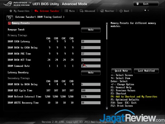Edit DRAM RAS# ACT Time field
This screenshot has height=124, width=165.
coord(91,60)
